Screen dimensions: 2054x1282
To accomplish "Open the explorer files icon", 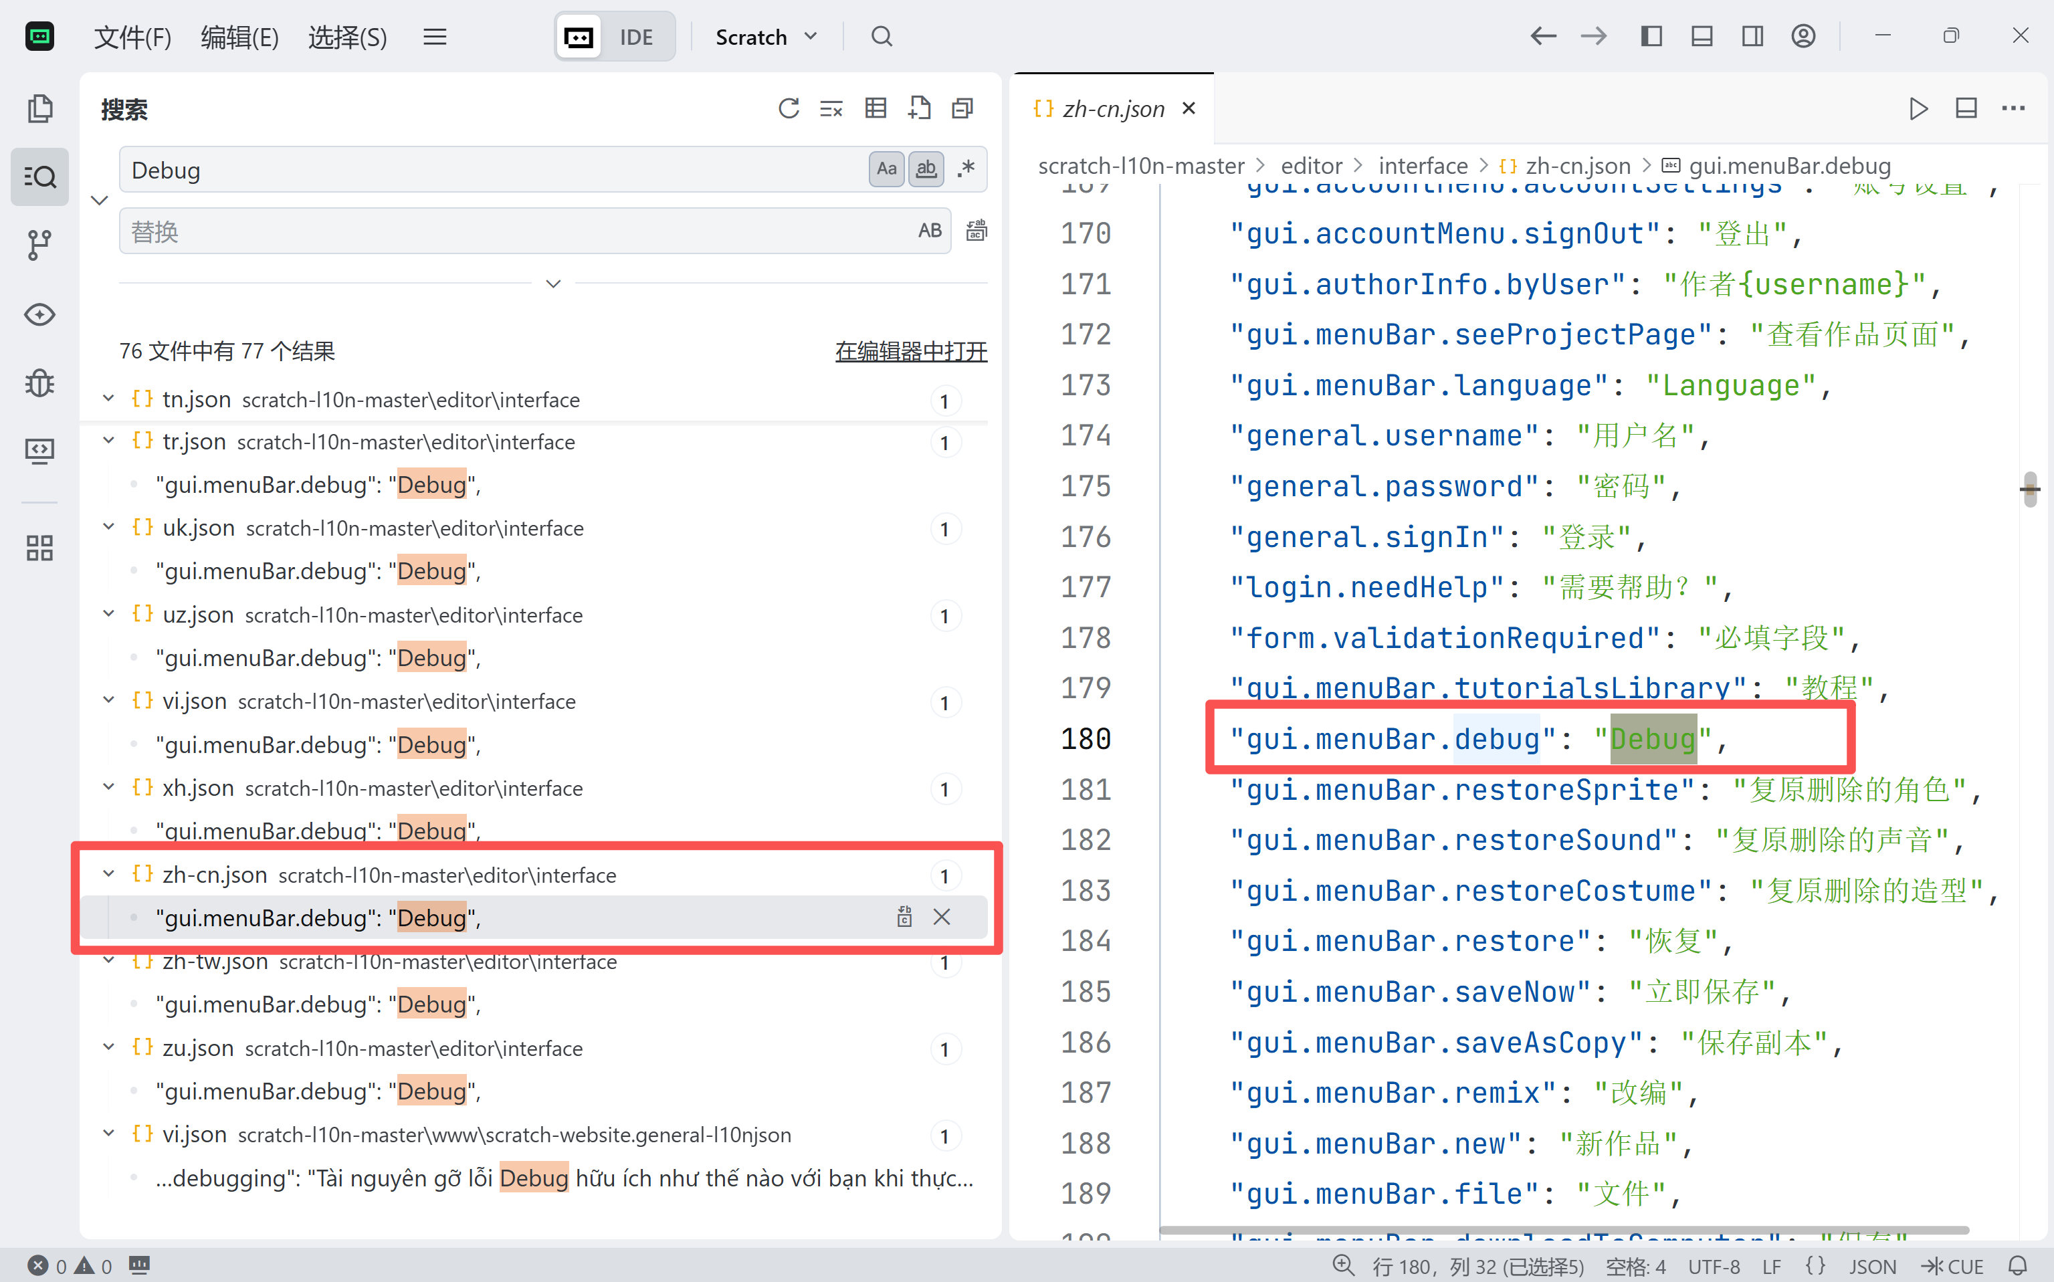I will pos(39,108).
